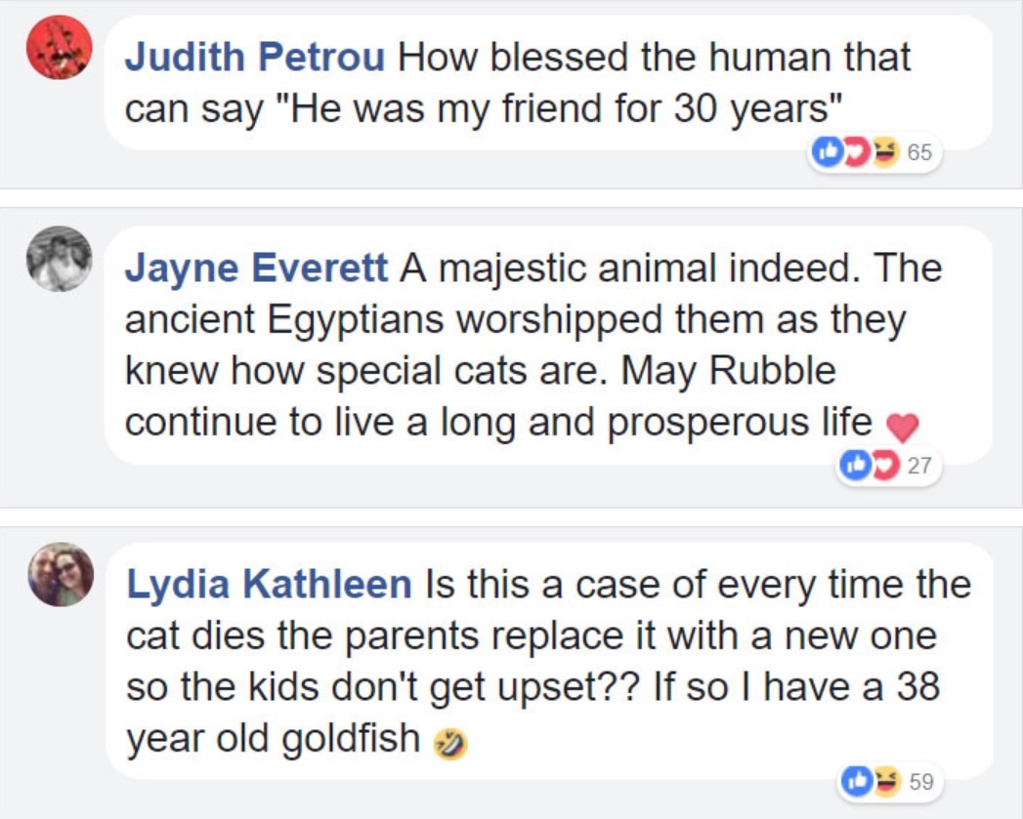
Task: Click the Love reaction icon on Jayne's comment
Action: (882, 467)
